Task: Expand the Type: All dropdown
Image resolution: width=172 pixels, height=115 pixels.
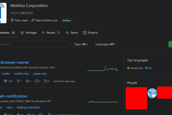Action: coord(81,44)
